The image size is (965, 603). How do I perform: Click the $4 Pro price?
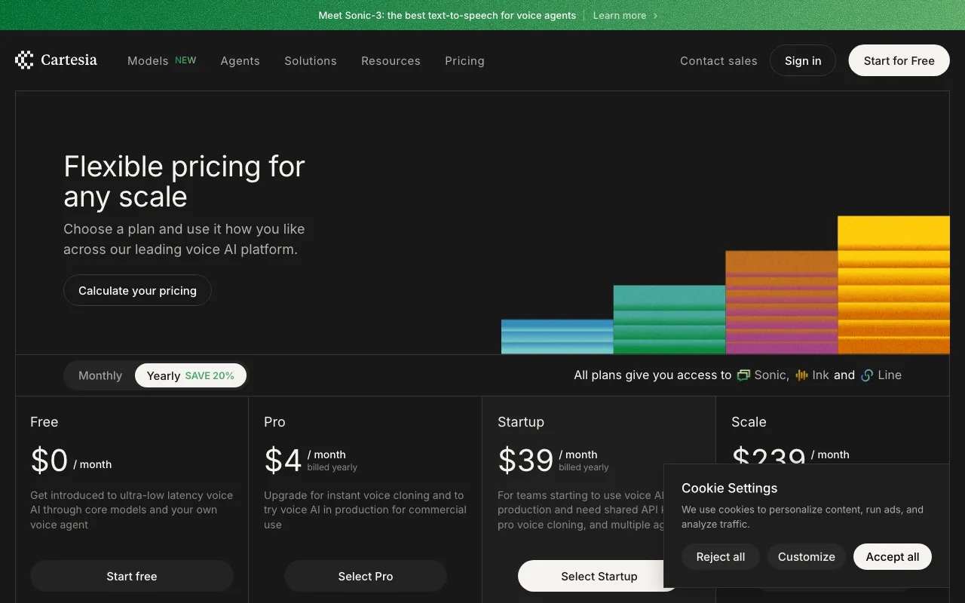click(x=283, y=460)
